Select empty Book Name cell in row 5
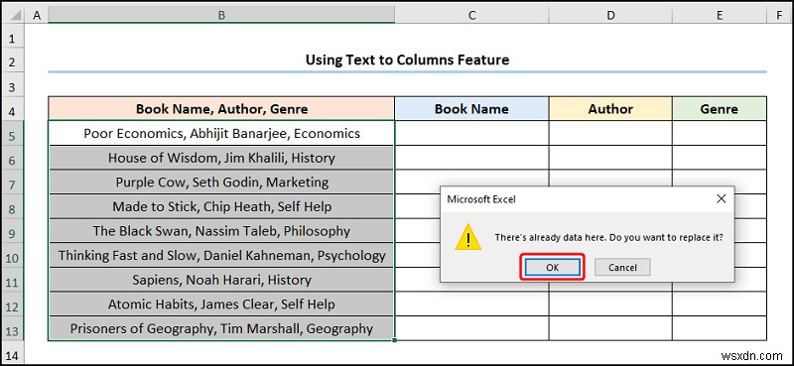The height and width of the screenshot is (366, 794). (471, 133)
